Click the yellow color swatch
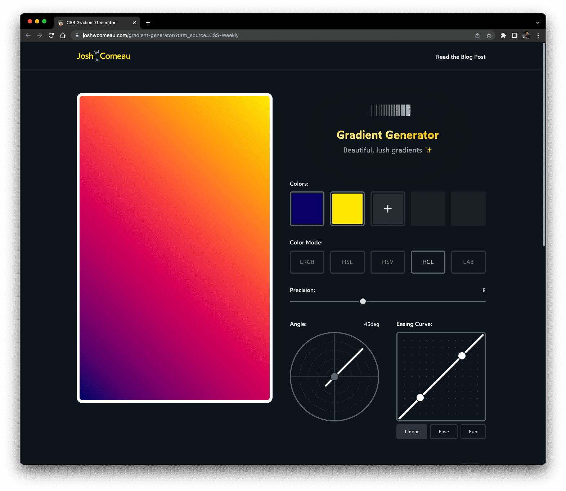The height and width of the screenshot is (491, 566). tap(347, 209)
